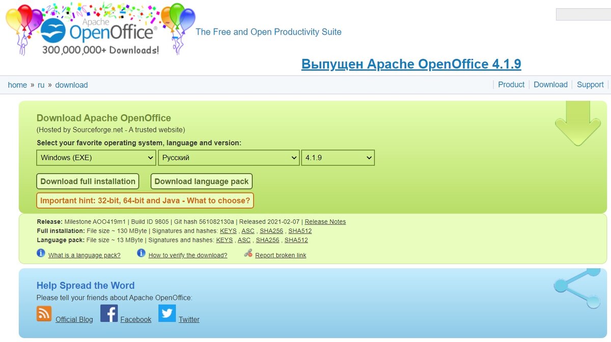
Task: Open What is a language pack? link
Action: coord(85,255)
